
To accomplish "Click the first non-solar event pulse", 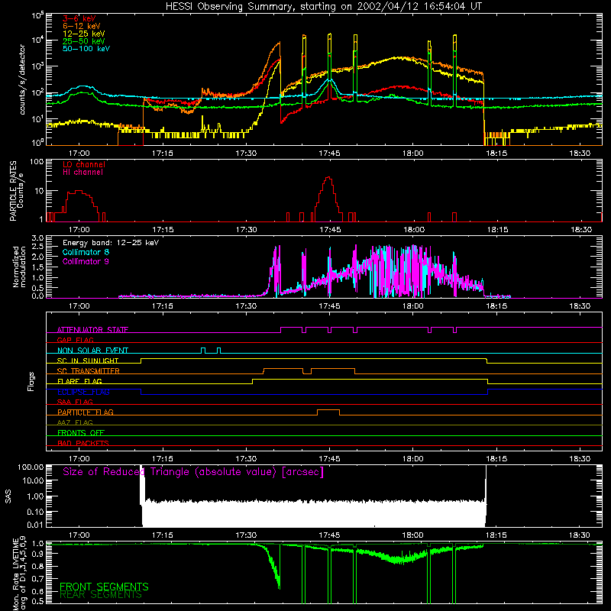I will [203, 349].
